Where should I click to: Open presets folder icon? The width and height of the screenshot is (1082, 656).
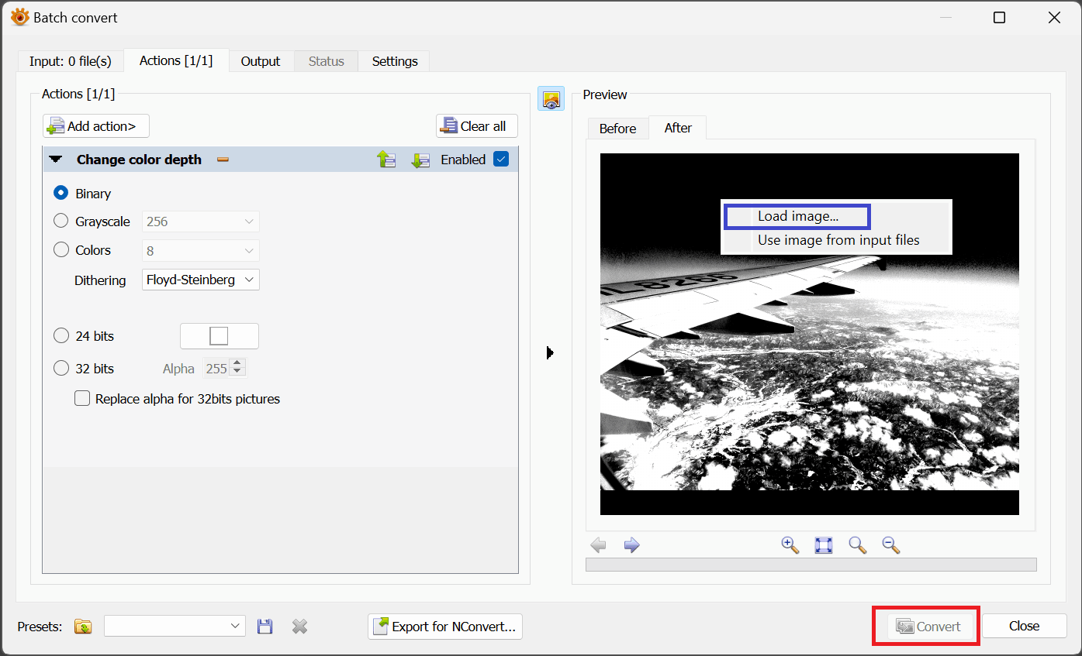83,626
